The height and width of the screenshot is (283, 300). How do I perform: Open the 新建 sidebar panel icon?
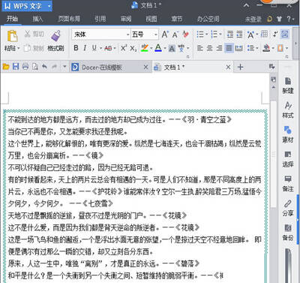288,86
